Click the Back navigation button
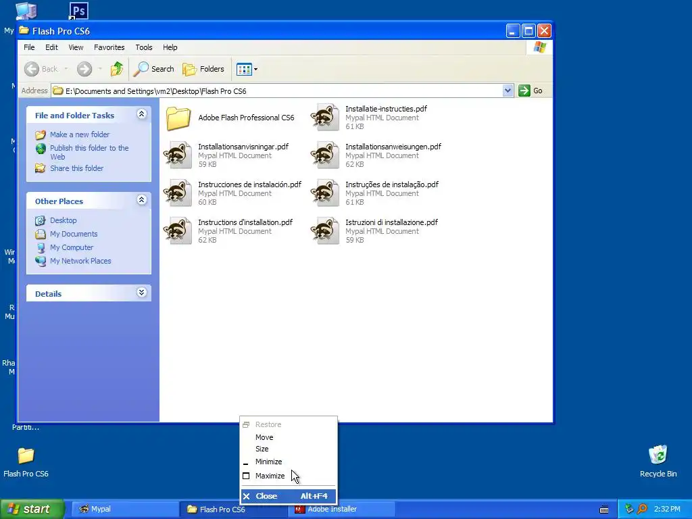The height and width of the screenshot is (519, 692). (x=41, y=69)
